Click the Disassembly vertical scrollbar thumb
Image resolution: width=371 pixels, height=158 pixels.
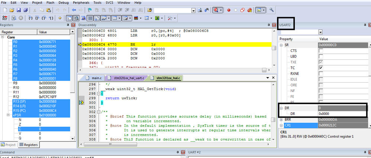click(274, 48)
